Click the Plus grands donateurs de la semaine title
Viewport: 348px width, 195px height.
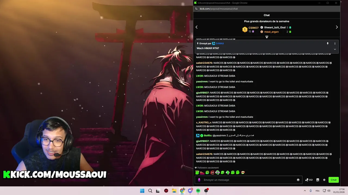pyautogui.click(x=267, y=21)
